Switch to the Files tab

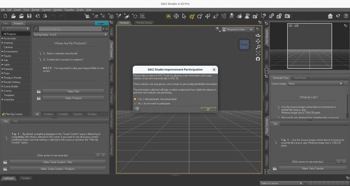(6, 23)
